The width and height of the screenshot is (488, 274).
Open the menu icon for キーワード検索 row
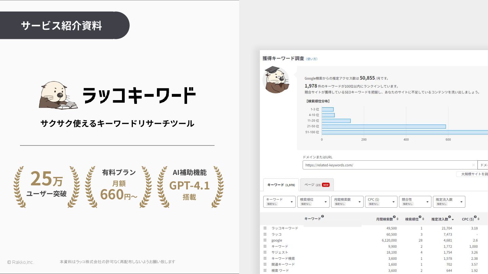click(x=265, y=258)
